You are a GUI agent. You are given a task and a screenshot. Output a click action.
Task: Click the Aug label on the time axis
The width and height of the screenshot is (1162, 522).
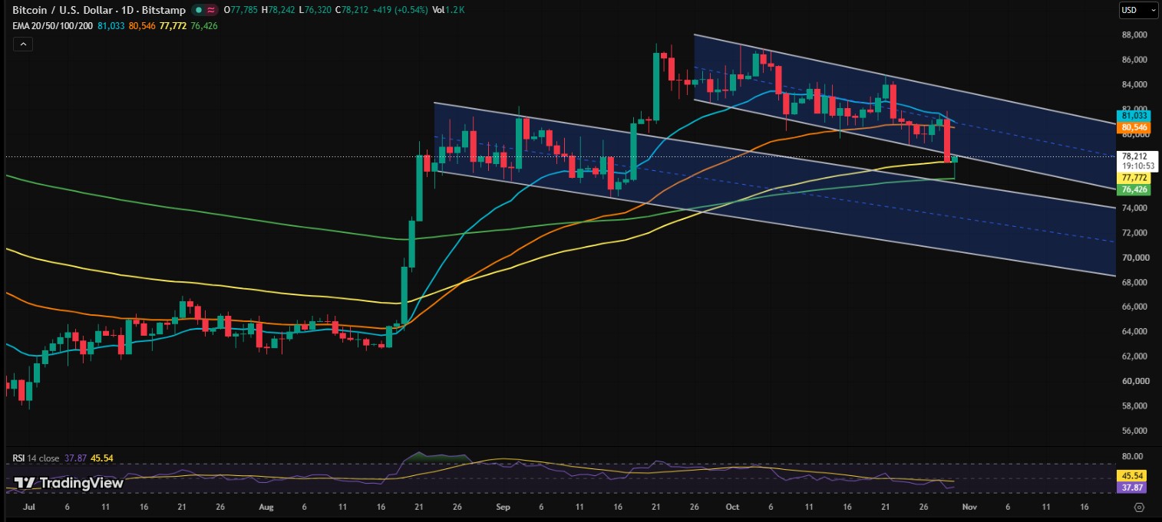pos(266,507)
